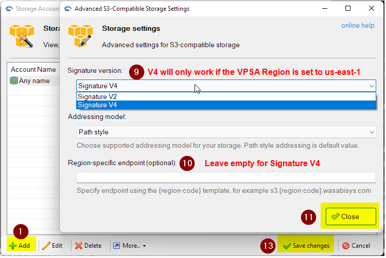Open the Path style addressing model dropdown
The height and width of the screenshot is (258, 386).
tap(226, 132)
